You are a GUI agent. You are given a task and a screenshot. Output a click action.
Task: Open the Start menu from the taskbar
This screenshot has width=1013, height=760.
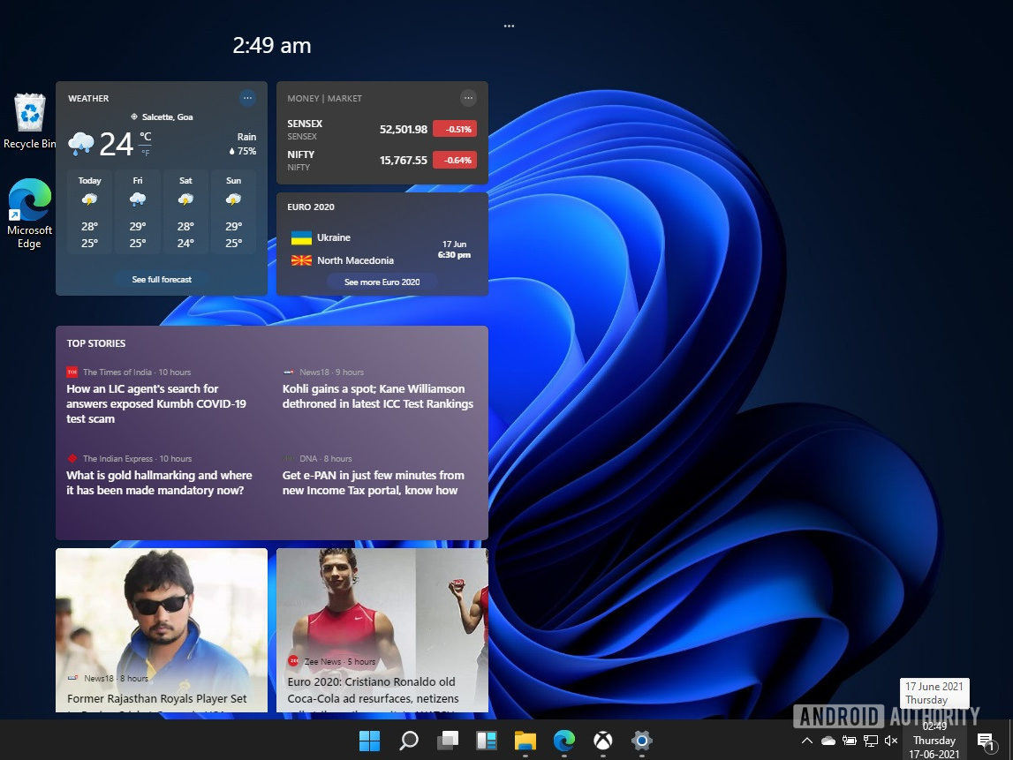[369, 741]
